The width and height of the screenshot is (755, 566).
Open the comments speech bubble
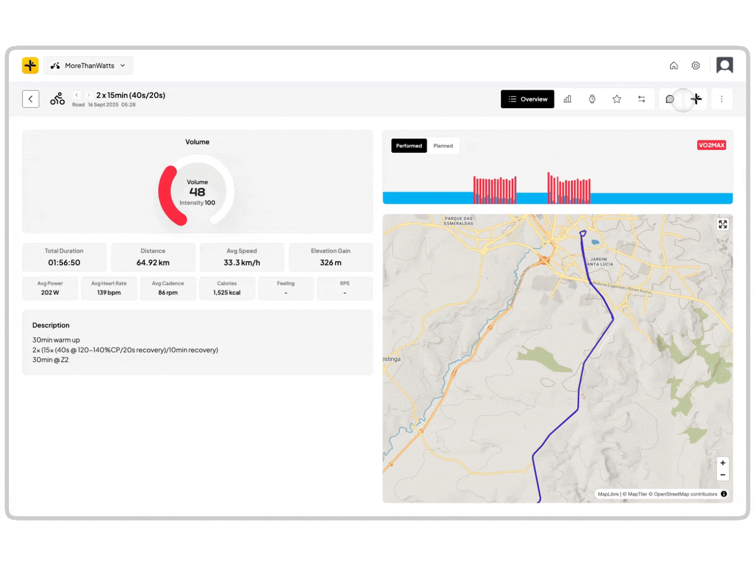pos(670,99)
